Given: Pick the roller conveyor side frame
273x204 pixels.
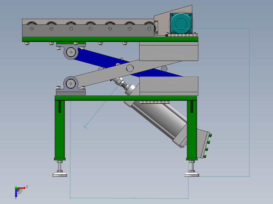Looking at the screenshot, I should coord(88,30).
